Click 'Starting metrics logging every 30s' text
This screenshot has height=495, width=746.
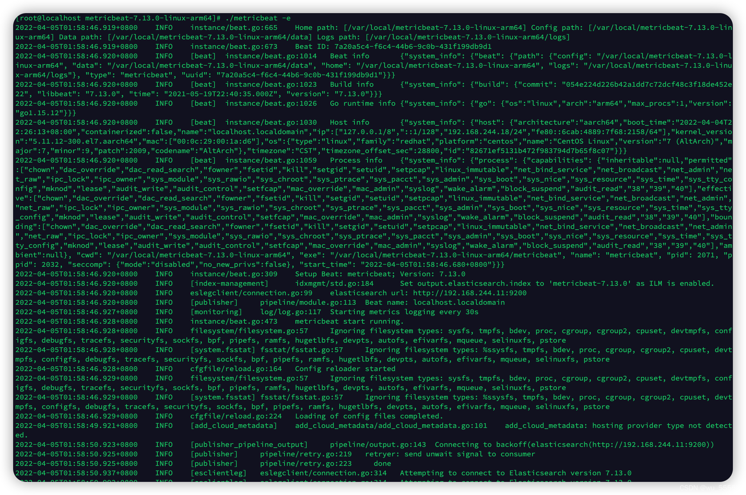[x=404, y=312]
